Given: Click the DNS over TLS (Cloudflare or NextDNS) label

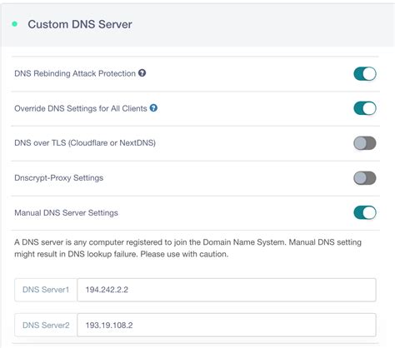Looking at the screenshot, I should (x=85, y=143).
